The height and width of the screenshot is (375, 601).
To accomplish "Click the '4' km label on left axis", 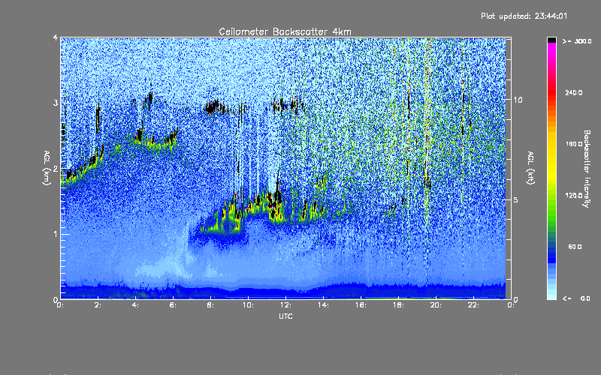I will point(56,38).
